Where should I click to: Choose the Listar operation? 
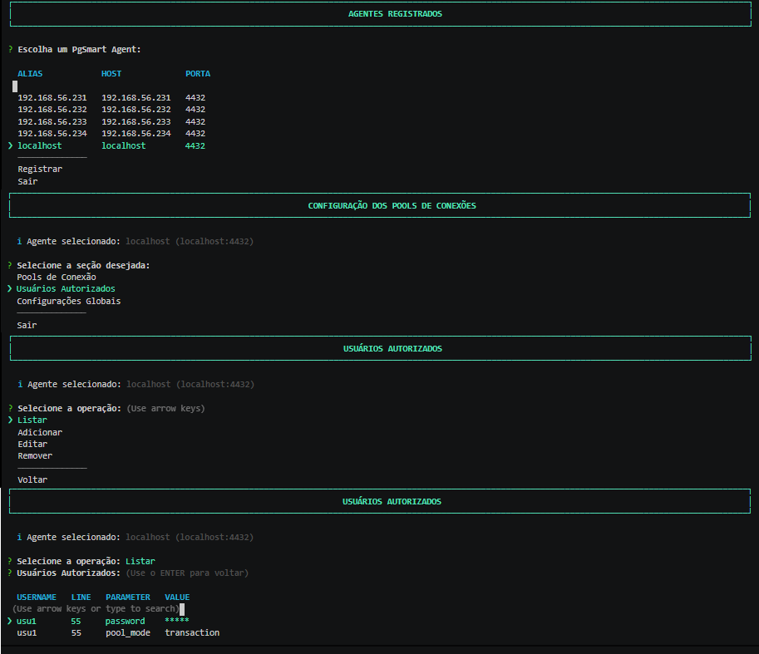(x=32, y=420)
